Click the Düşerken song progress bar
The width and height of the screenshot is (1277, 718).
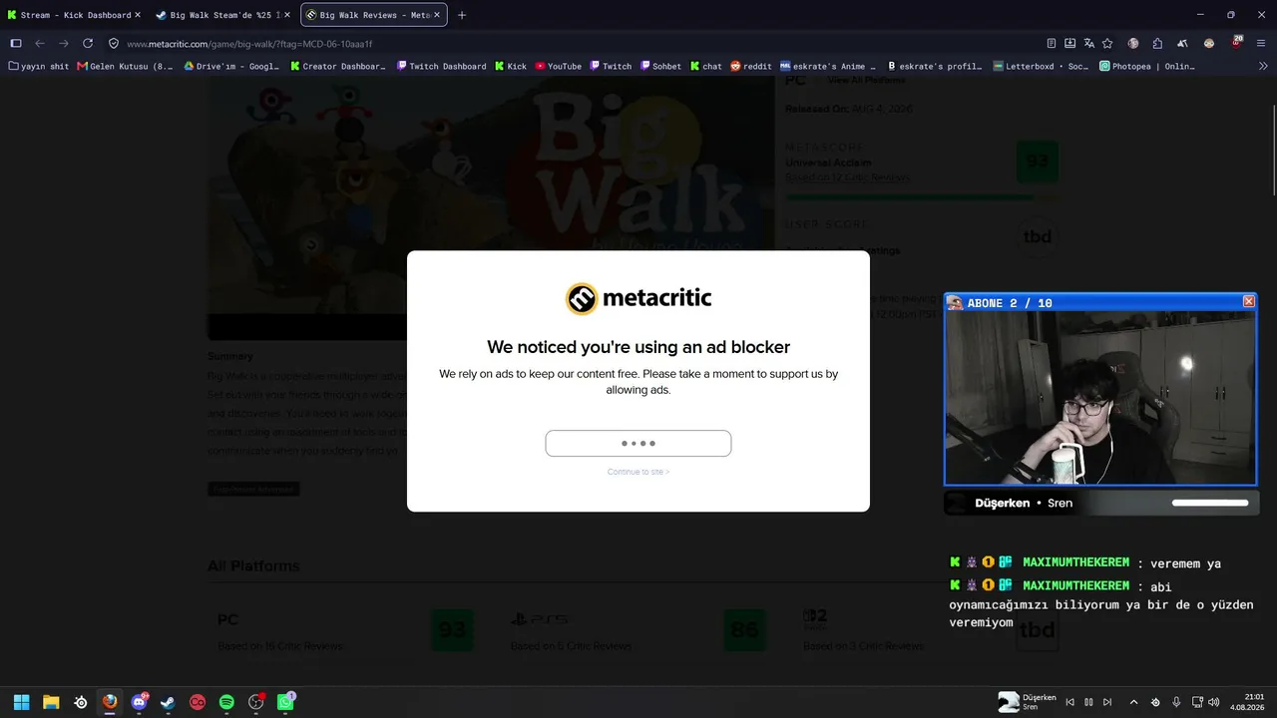click(1210, 503)
